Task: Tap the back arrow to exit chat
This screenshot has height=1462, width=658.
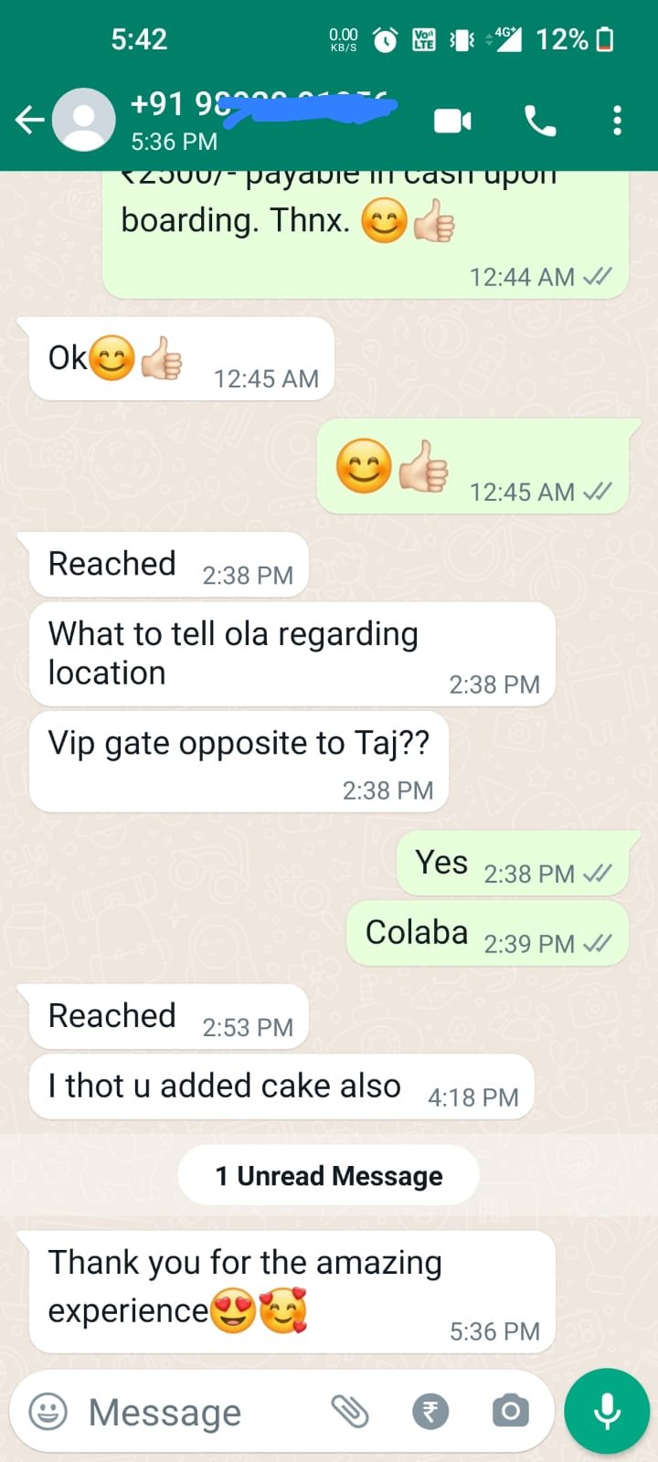Action: [29, 120]
